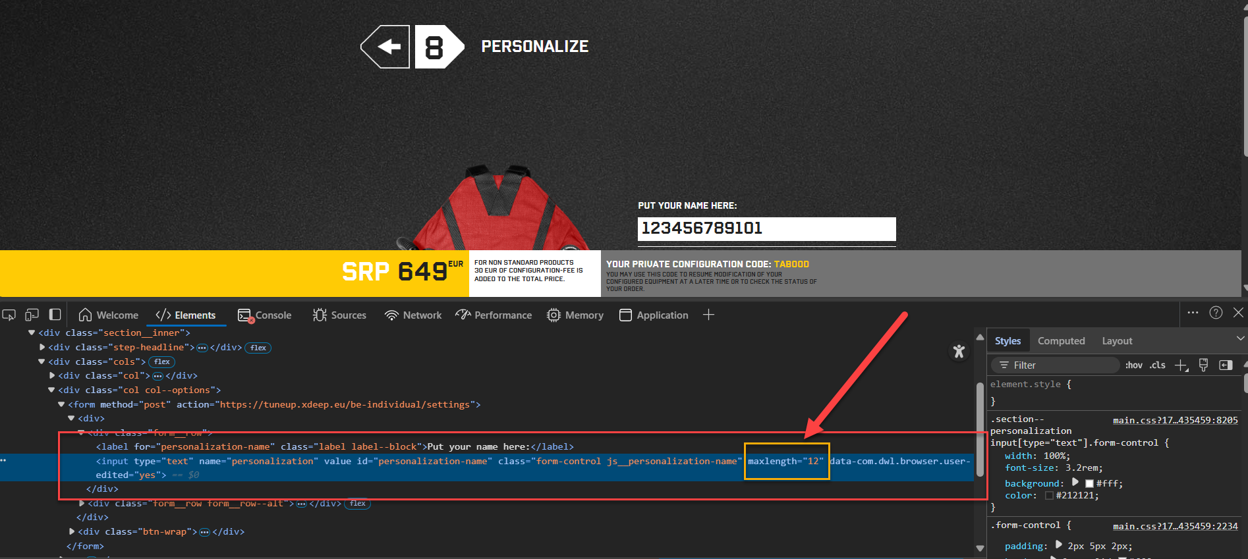Open the Sources bug icon tab
This screenshot has width=1248, height=559.
pyautogui.click(x=340, y=315)
